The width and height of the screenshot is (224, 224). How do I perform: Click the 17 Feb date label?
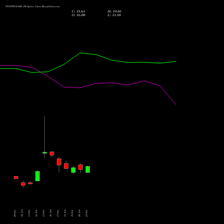58,213
